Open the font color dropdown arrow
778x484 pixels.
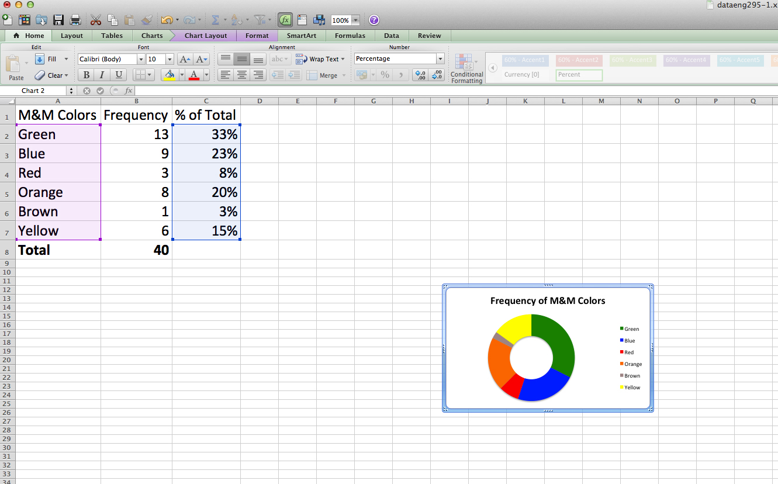click(206, 75)
